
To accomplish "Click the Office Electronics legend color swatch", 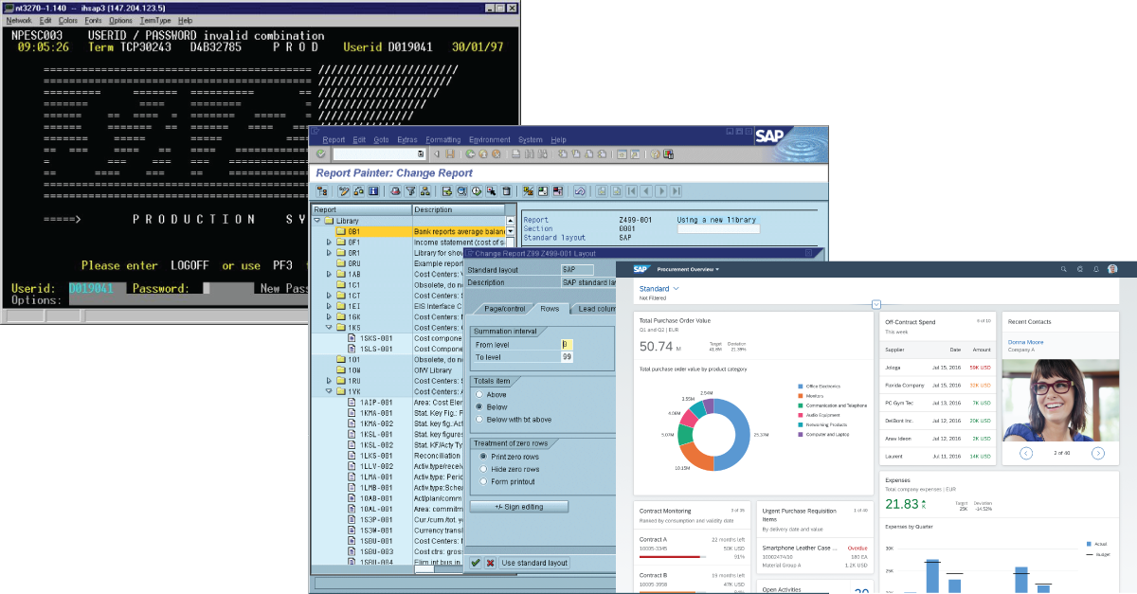I will [x=801, y=387].
